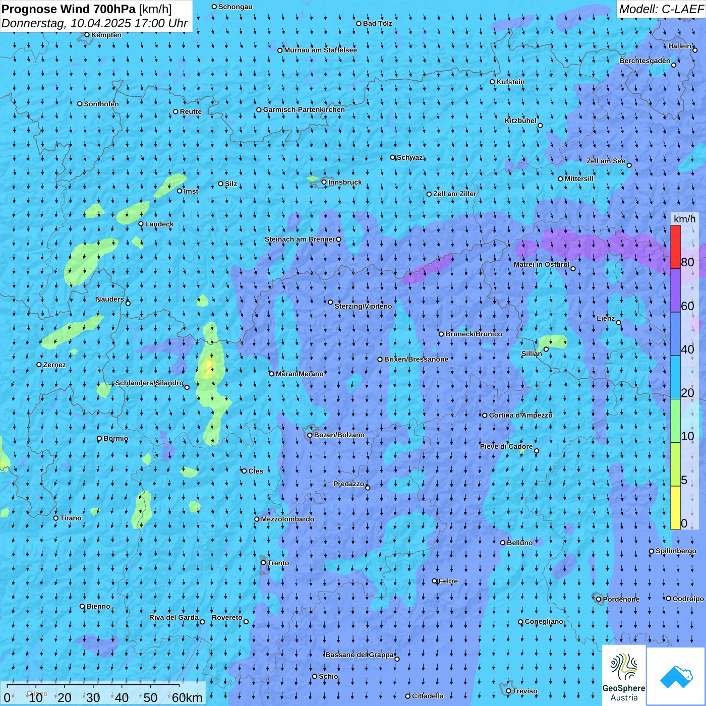Click the Treviso city marker dot

click(x=508, y=691)
